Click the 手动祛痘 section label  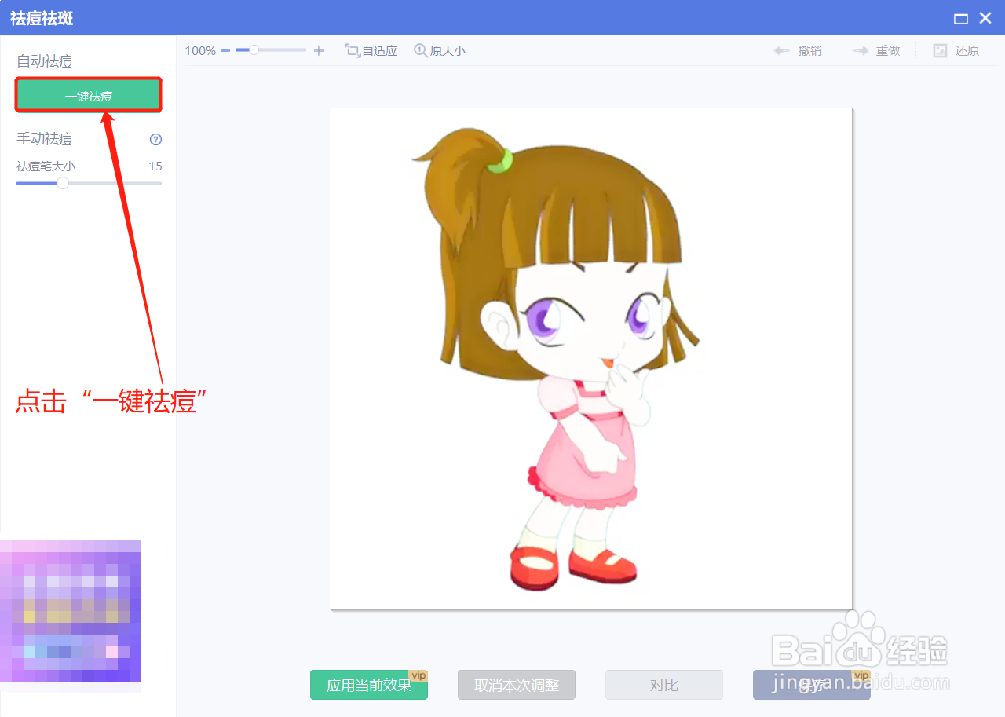(x=45, y=139)
